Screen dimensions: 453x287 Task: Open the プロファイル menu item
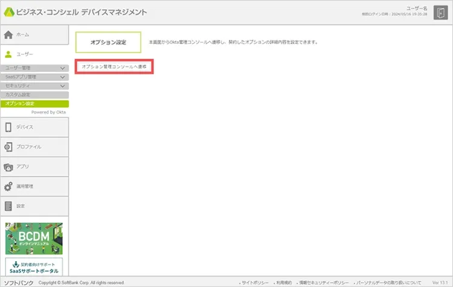click(x=34, y=147)
